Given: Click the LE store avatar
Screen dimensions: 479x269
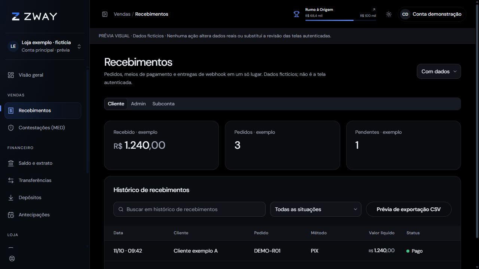Looking at the screenshot, I should click(13, 46).
